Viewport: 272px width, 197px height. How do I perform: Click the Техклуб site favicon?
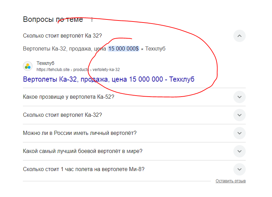[x=28, y=66]
